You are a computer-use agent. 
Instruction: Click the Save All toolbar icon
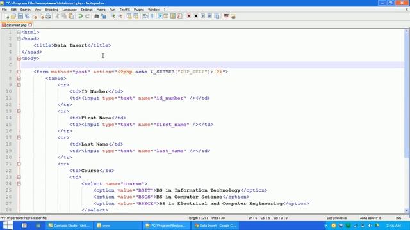(27, 16)
